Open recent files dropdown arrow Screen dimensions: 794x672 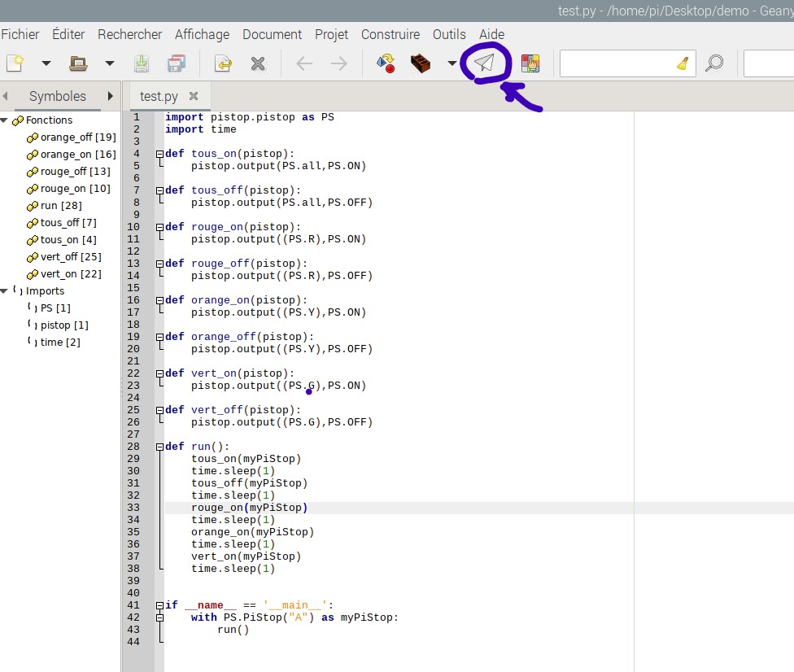(x=110, y=63)
